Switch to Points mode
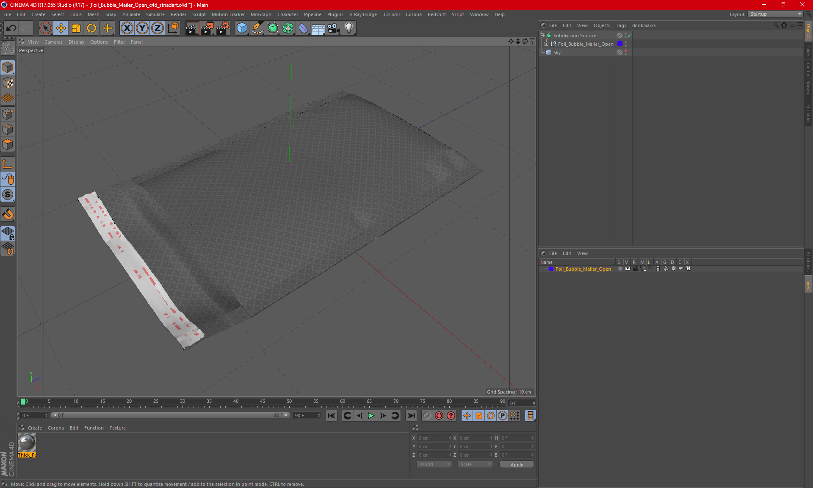The image size is (813, 488). tap(8, 114)
